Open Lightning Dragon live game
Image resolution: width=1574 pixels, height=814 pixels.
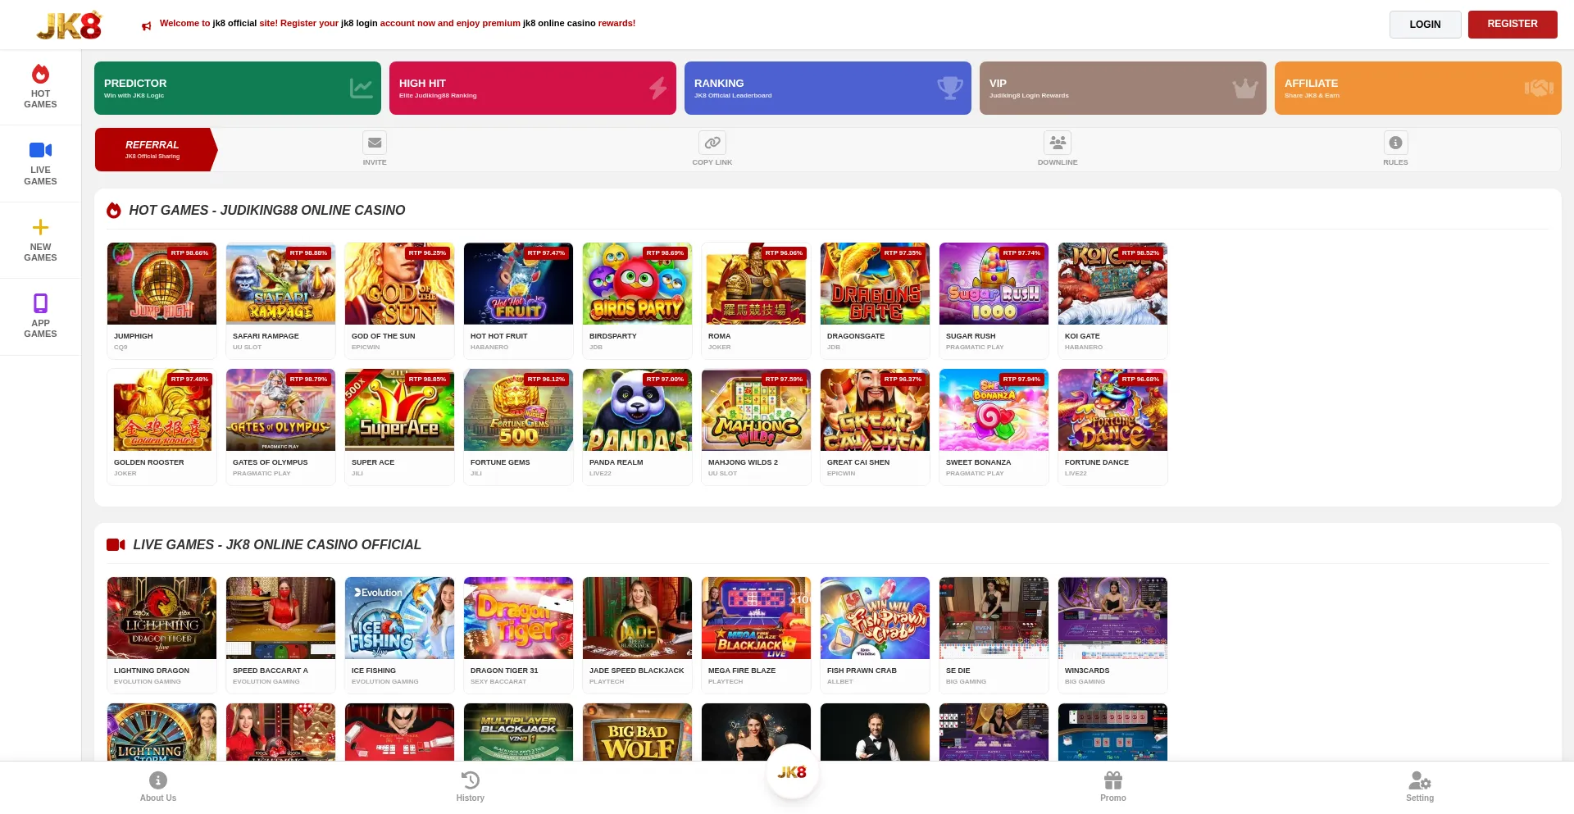tap(161, 618)
